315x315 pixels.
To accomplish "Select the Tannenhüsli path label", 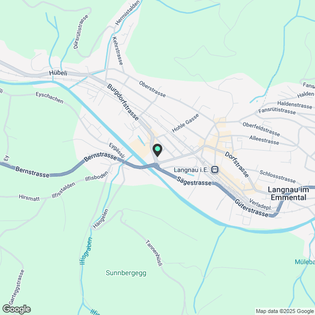I will click(x=154, y=253).
